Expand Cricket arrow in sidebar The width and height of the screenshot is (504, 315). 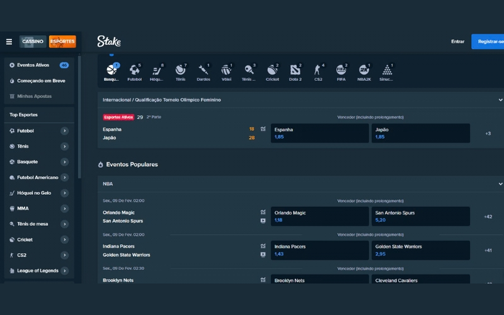tap(65, 239)
